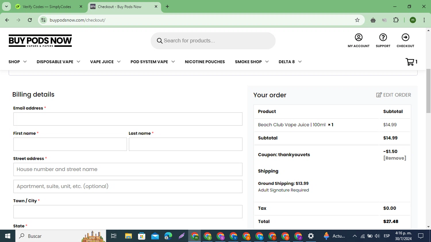Open the shopping cart icon
This screenshot has width=431, height=242.
[410, 62]
